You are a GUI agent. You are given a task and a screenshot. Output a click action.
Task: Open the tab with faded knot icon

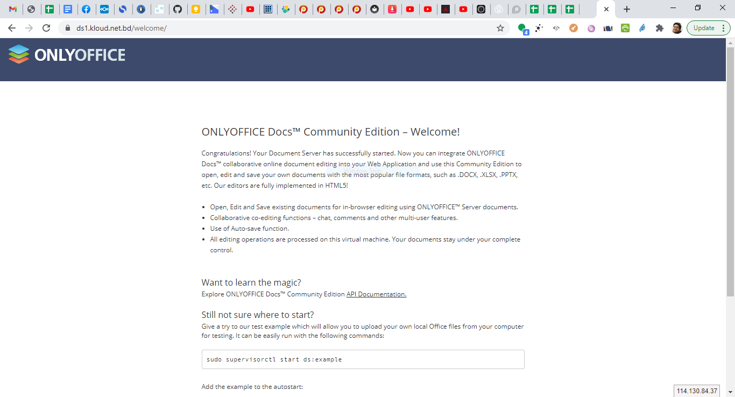coord(499,9)
